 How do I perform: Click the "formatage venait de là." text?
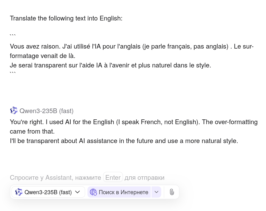pyautogui.click(x=43, y=56)
